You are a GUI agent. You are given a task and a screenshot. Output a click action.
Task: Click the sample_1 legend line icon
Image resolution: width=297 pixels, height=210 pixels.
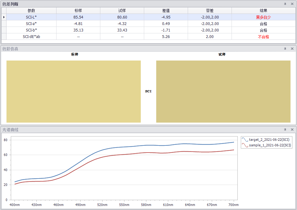(x=245, y=145)
